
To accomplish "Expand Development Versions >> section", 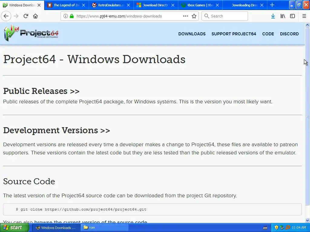I will pyautogui.click(x=57, y=130).
